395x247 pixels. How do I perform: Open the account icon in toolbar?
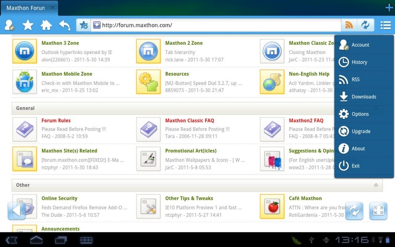click(10, 25)
